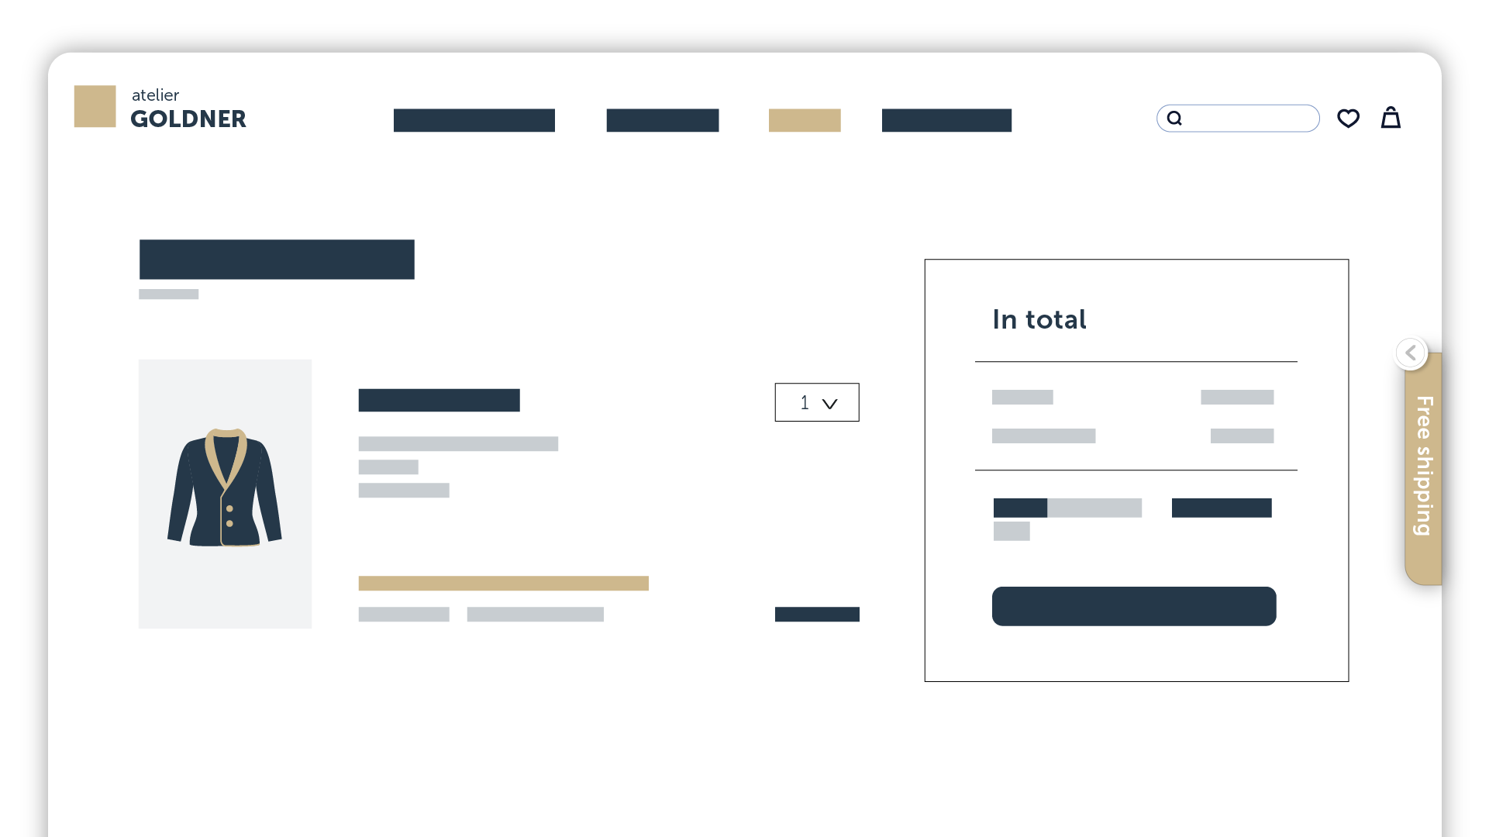Click the search input field in header
1489x837 pixels.
[x=1237, y=118]
